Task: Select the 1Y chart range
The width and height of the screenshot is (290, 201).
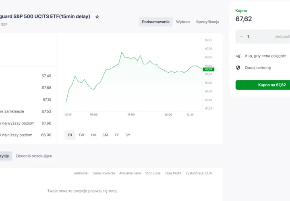Action: point(116,135)
